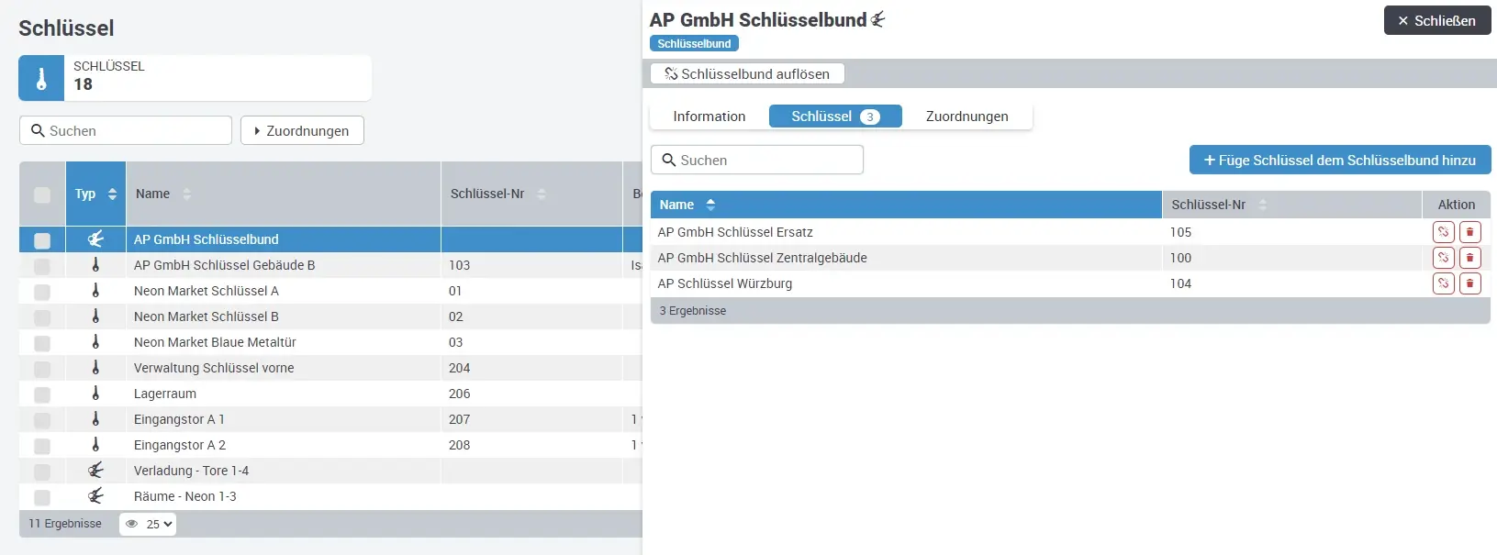Check the box for AP GmbH Schlüsselbund
Image resolution: width=1497 pixels, height=555 pixels.
[x=42, y=240]
